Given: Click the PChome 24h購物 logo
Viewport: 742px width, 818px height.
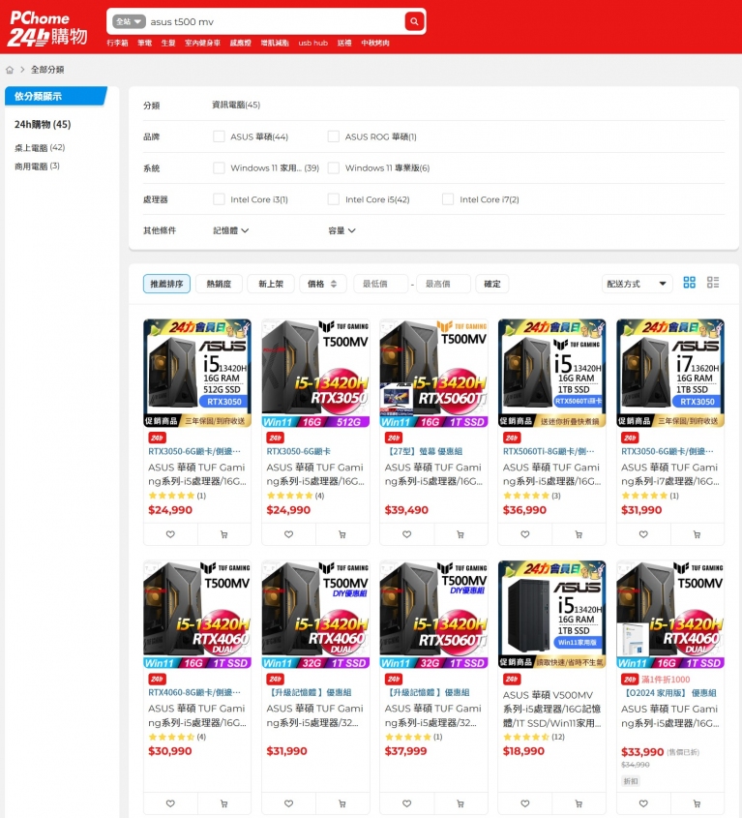Looking at the screenshot, I should [48, 28].
